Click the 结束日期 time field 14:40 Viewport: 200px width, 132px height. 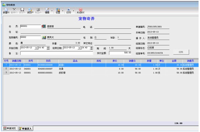tap(86, 48)
